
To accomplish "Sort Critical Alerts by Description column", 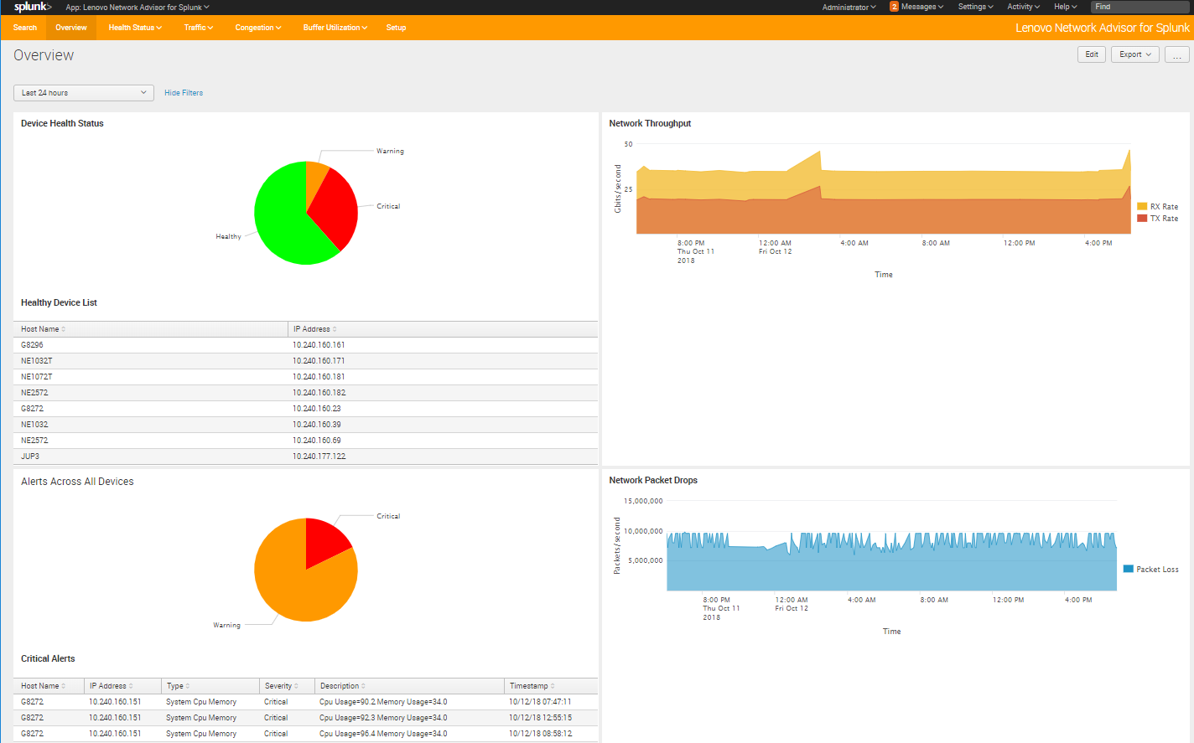I will pyautogui.click(x=343, y=686).
